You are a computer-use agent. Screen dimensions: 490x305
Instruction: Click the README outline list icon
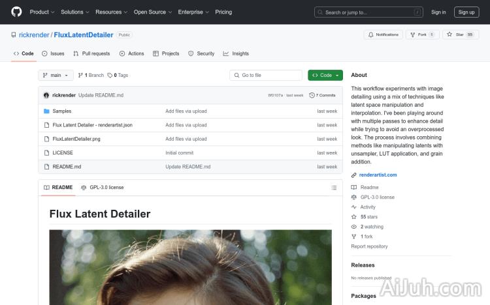point(334,188)
